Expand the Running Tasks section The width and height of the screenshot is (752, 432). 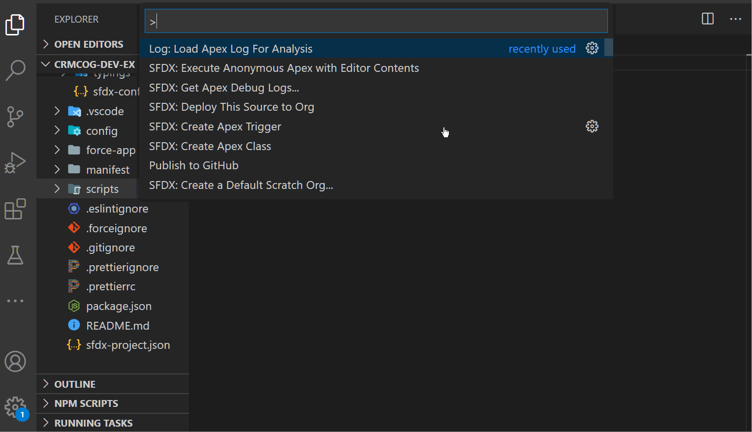[46, 423]
